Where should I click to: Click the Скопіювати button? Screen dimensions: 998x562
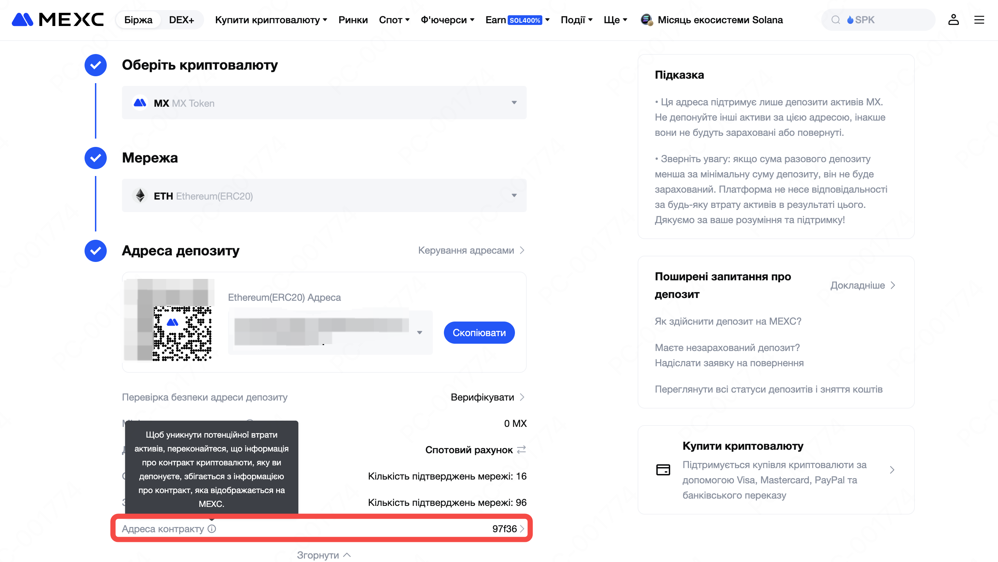tap(479, 333)
